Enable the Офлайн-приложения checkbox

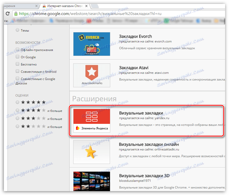tap(17, 49)
